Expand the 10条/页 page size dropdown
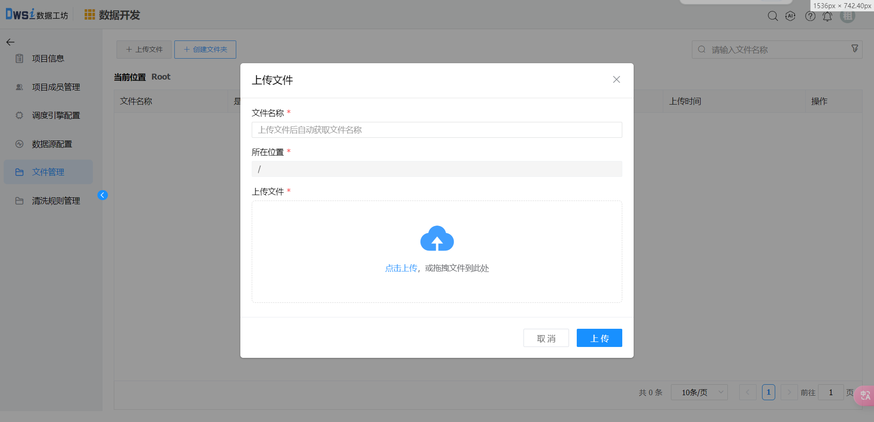The image size is (874, 422). tap(699, 392)
